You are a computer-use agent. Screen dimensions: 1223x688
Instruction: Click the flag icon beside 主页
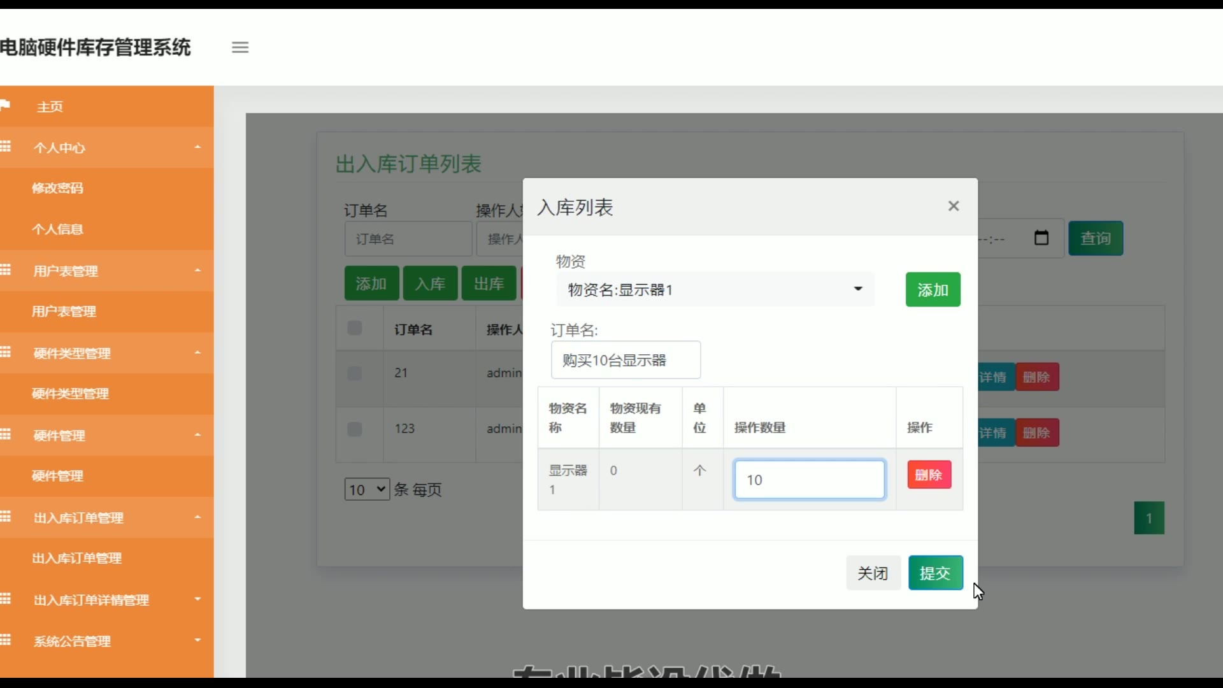[6, 105]
